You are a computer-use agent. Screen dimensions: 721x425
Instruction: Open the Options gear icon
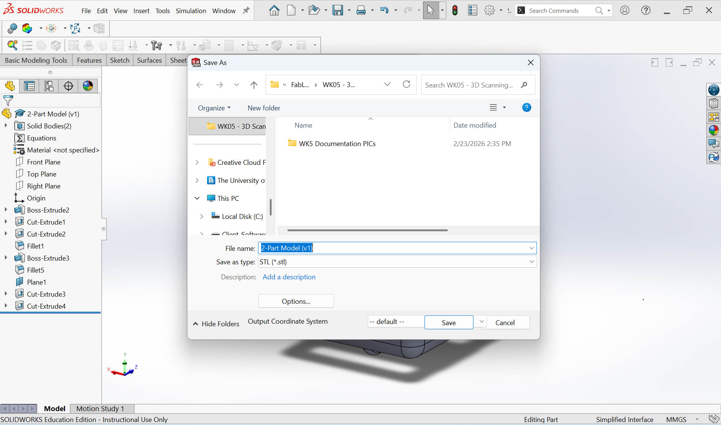490,11
